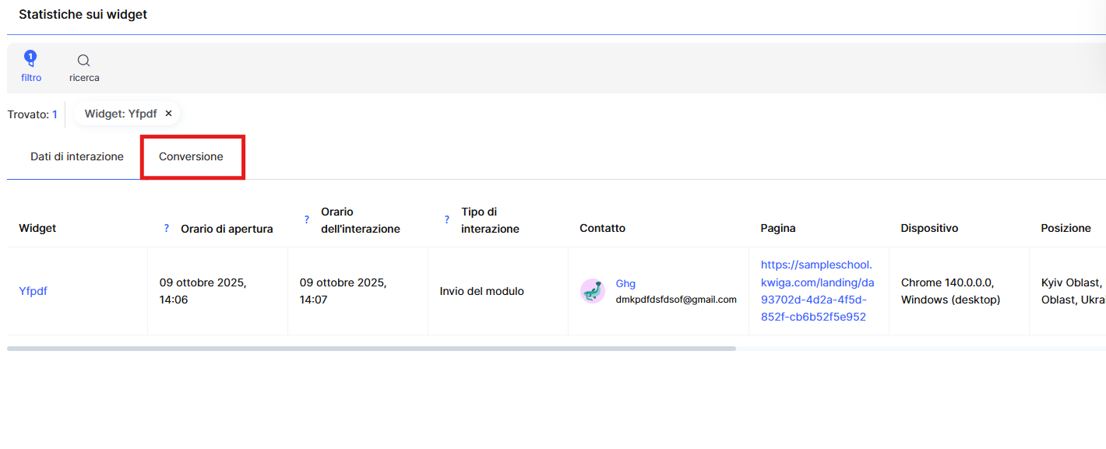Click the ricerca magnifying glass icon
Screen dimensions: 1106x449
coord(84,61)
